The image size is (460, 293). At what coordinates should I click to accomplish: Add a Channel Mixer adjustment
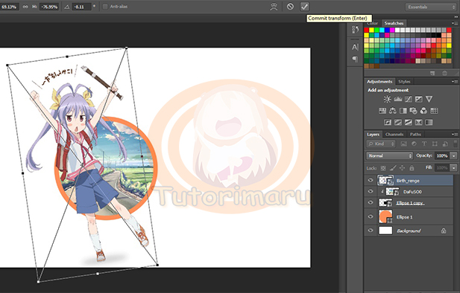[423, 111]
